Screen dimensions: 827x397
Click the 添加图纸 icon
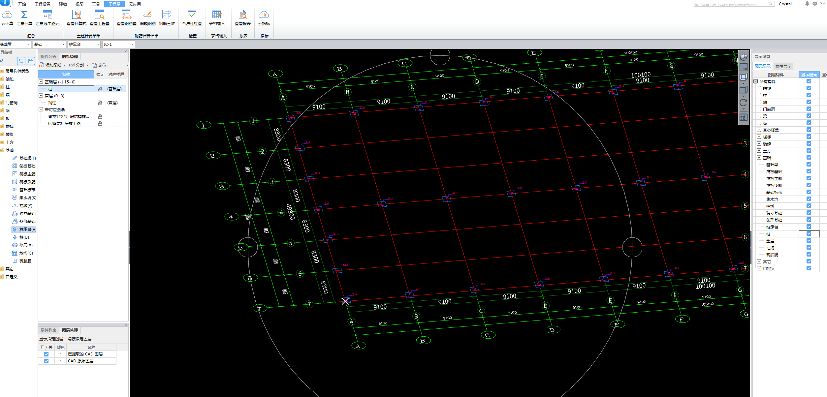tap(42, 65)
